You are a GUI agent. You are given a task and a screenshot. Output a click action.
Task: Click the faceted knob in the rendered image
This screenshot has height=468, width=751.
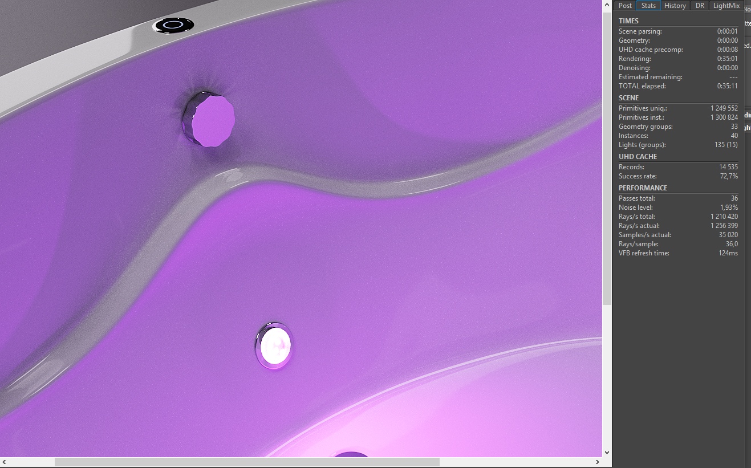point(209,120)
